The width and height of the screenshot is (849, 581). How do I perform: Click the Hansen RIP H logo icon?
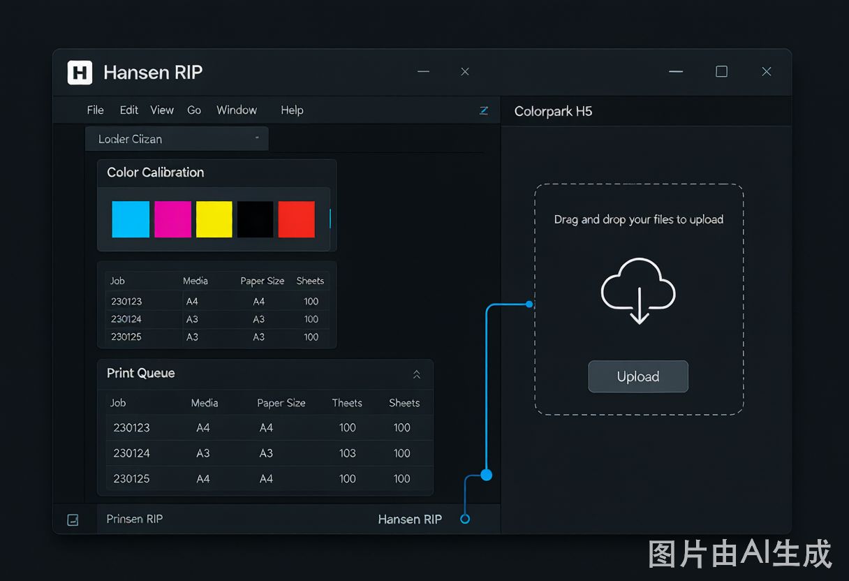point(80,72)
